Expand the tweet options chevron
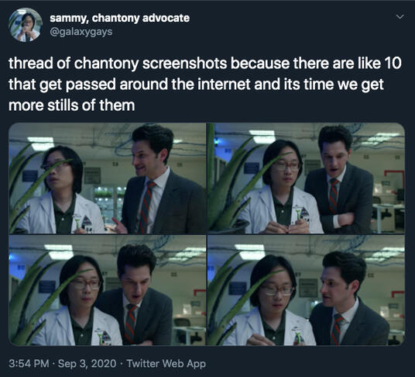 (400, 17)
